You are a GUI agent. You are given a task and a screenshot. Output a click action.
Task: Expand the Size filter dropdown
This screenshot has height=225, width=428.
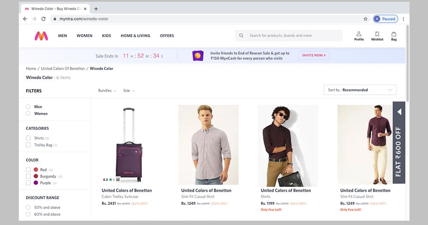point(129,91)
